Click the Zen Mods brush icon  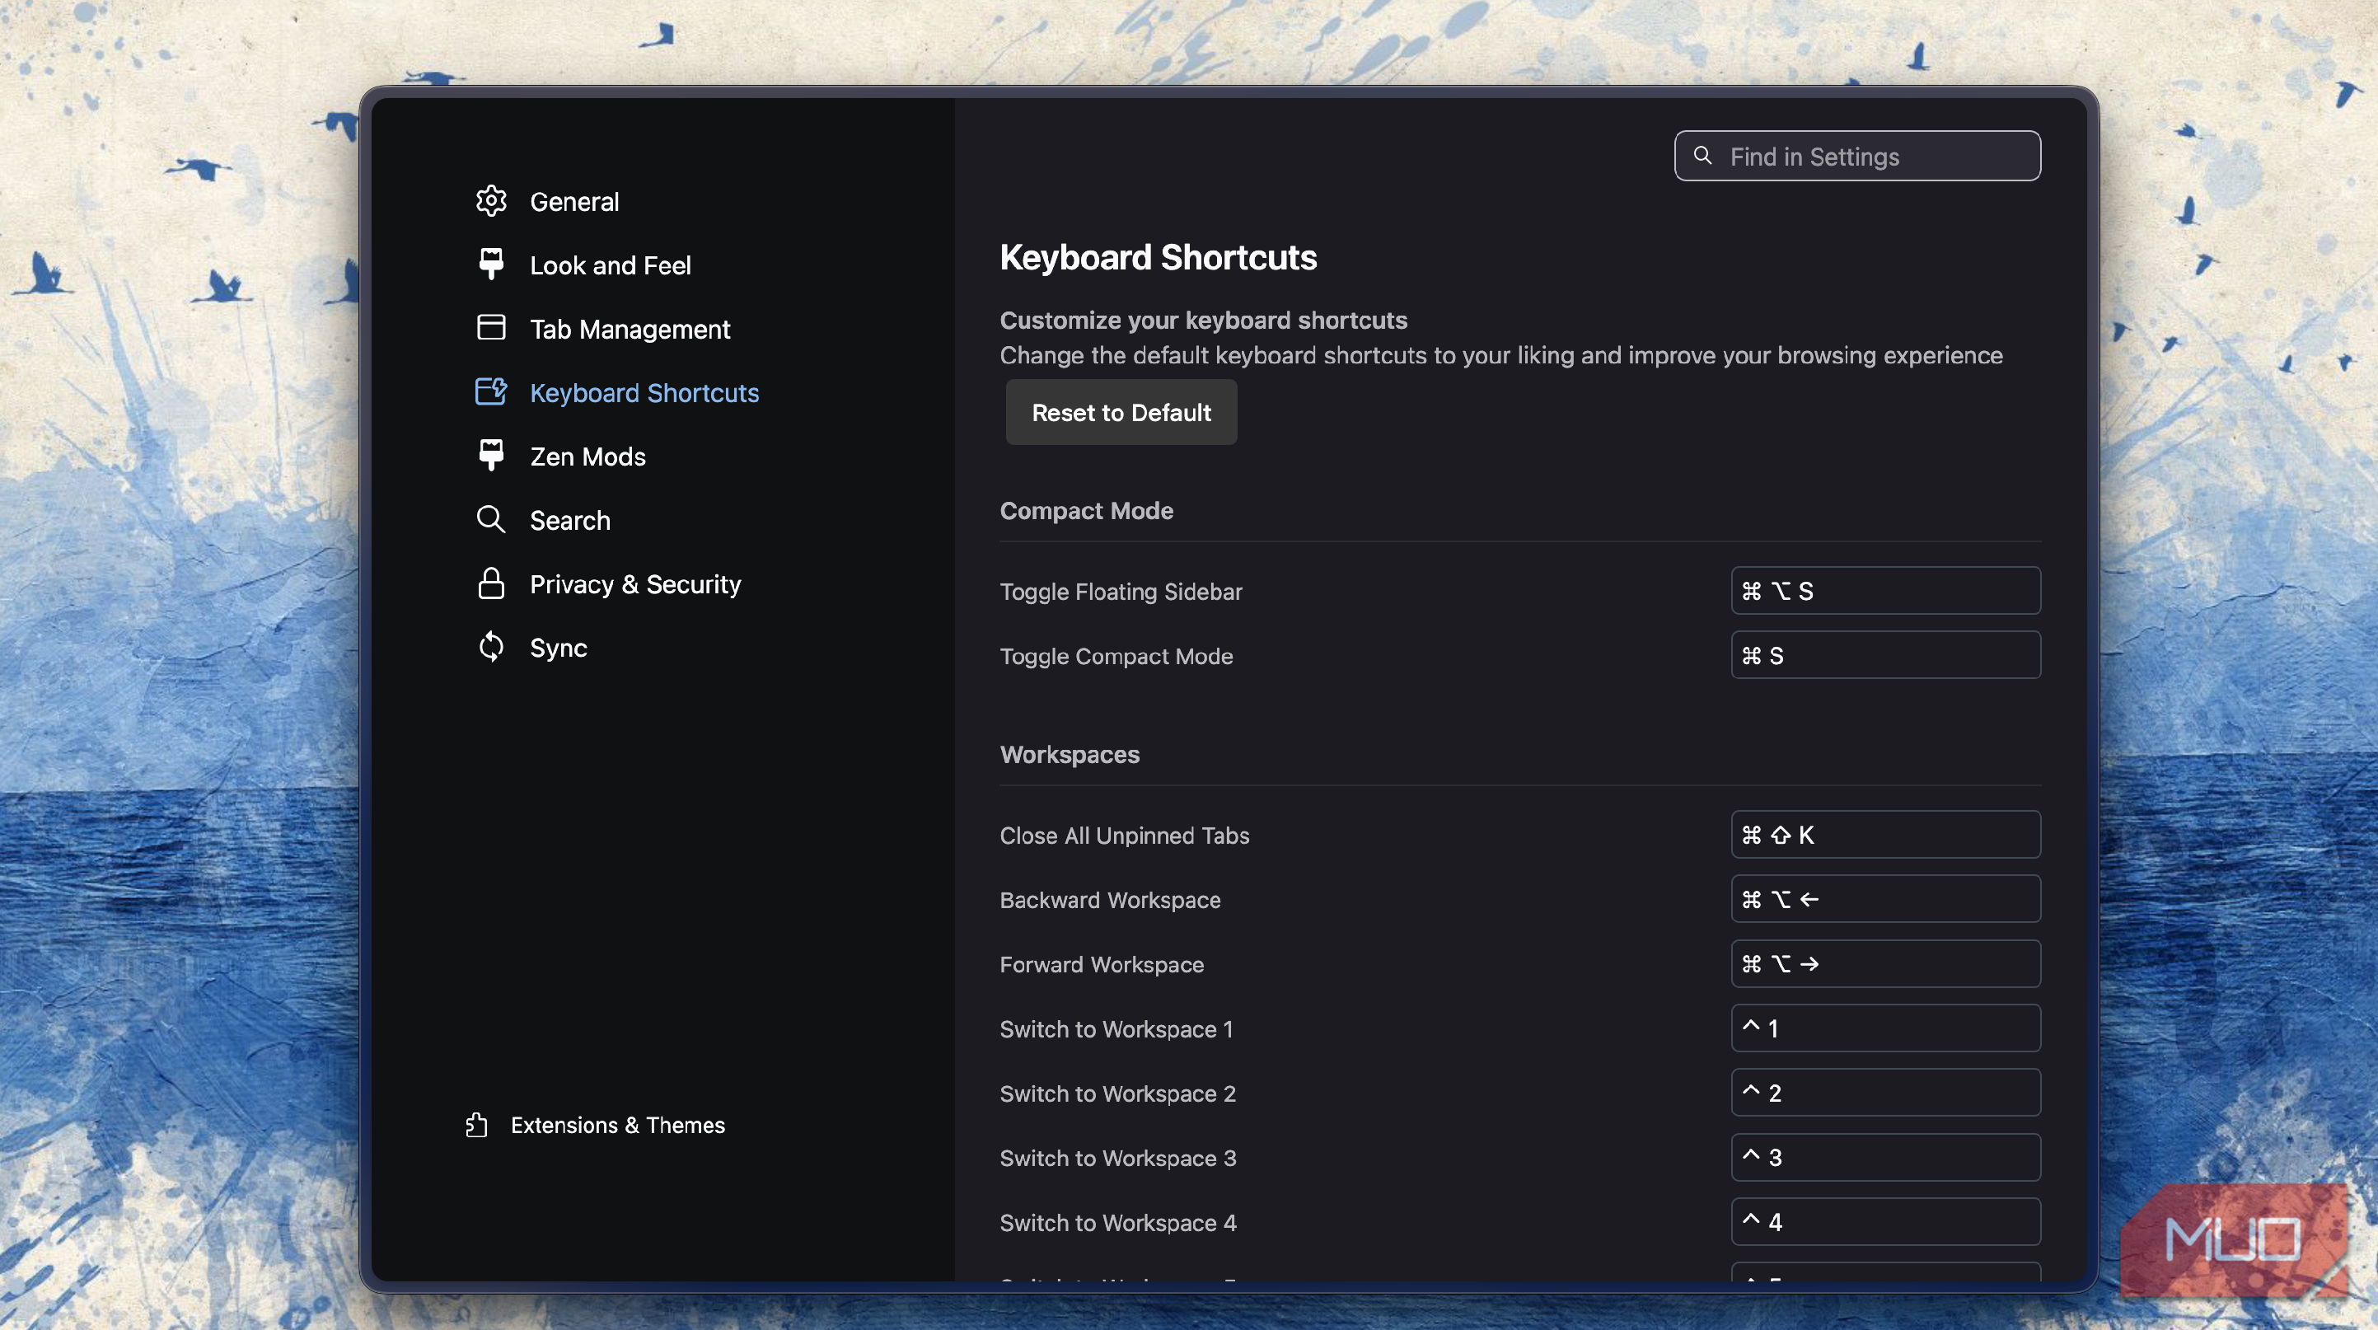click(491, 455)
